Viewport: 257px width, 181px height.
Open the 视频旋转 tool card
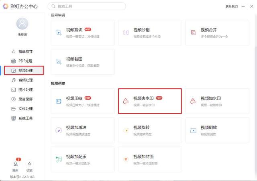point(150,130)
